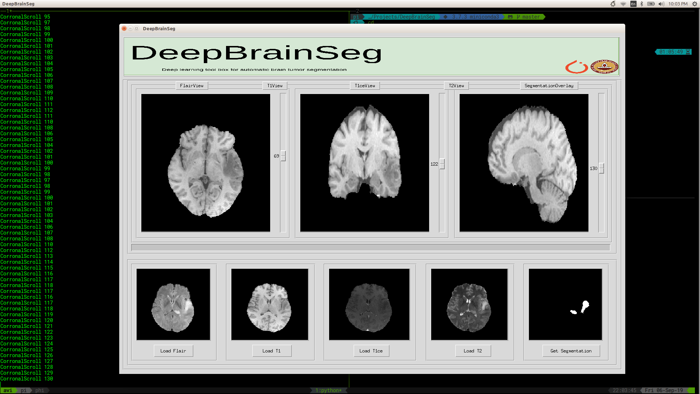Click the institute emblem logo
This screenshot has width=700, height=394.
point(604,67)
